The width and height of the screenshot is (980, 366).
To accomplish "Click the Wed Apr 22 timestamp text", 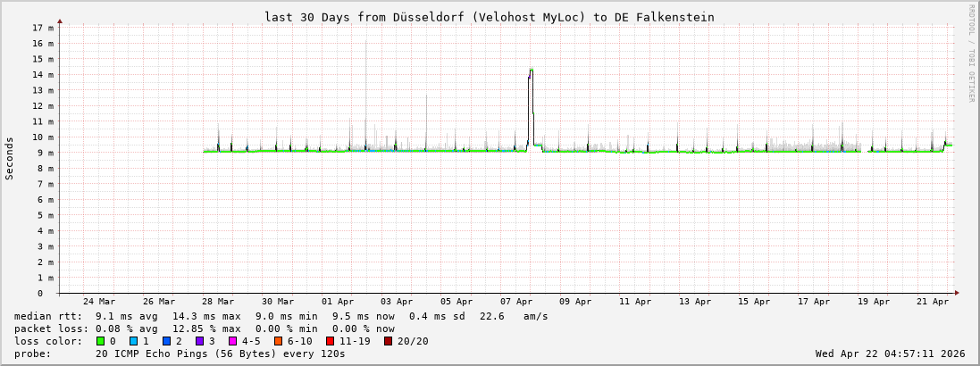I will point(890,354).
